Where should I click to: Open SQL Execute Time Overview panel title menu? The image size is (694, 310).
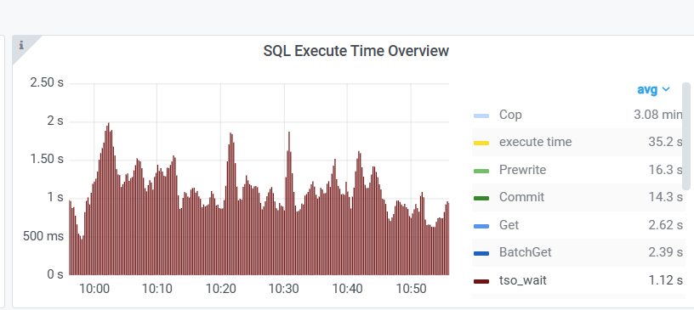coord(356,51)
